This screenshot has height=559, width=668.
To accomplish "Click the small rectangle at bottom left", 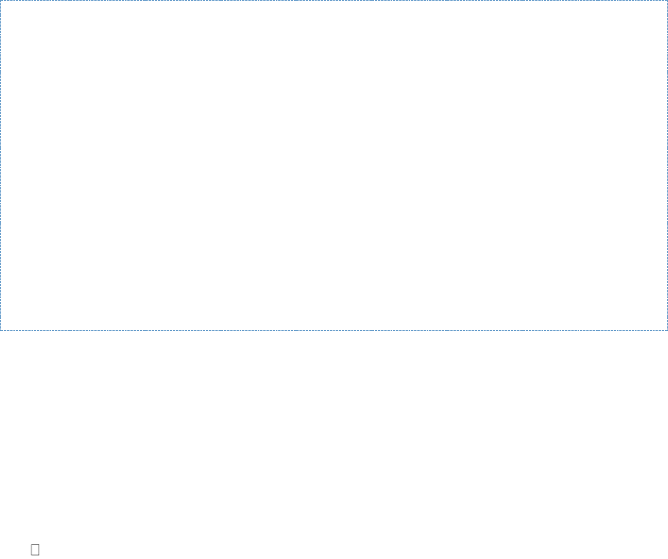I will click(x=35, y=550).
